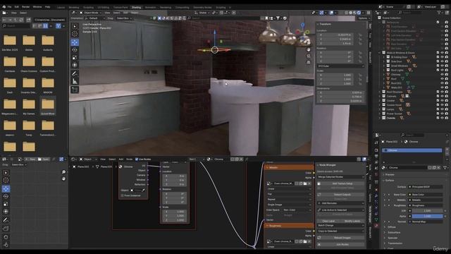This screenshot has width=451, height=254.
Task: Select the Measure tool in 3D viewport
Action: (x=75, y=82)
